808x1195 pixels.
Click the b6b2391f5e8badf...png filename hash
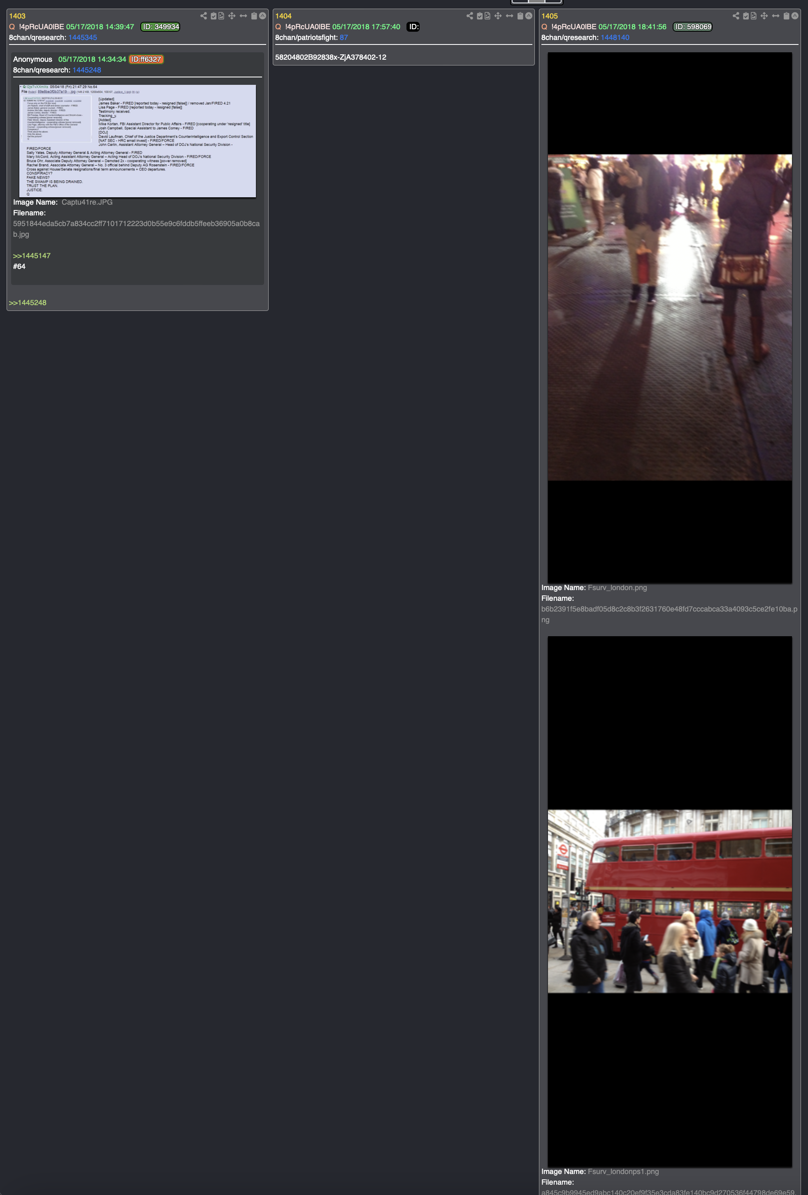pyautogui.click(x=669, y=614)
